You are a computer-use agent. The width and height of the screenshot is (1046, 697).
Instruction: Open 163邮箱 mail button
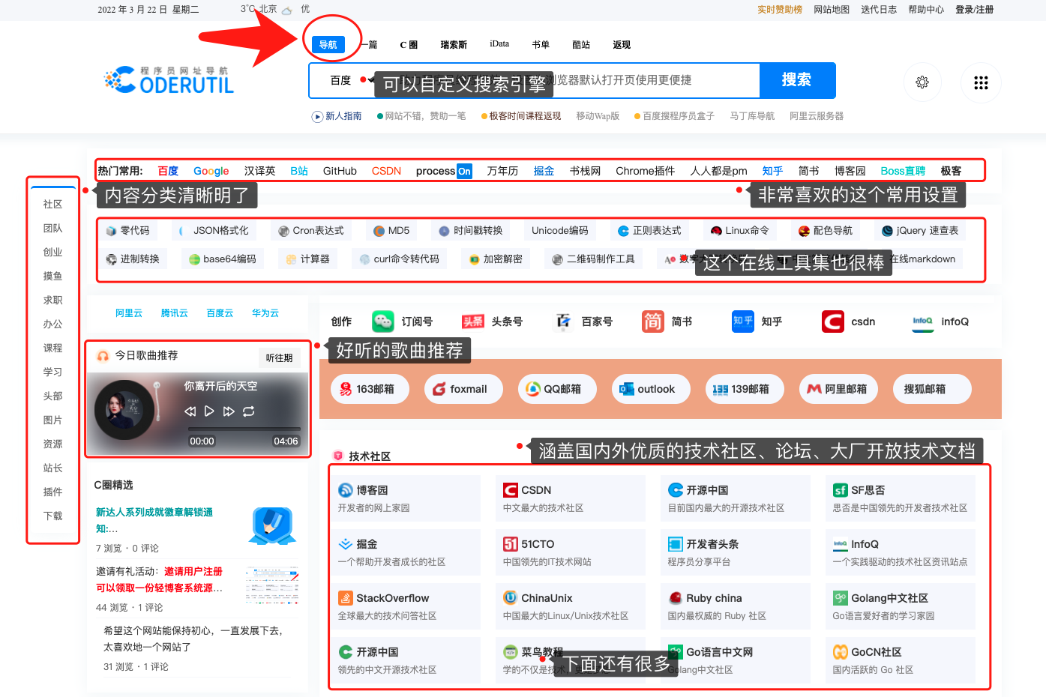pos(370,389)
